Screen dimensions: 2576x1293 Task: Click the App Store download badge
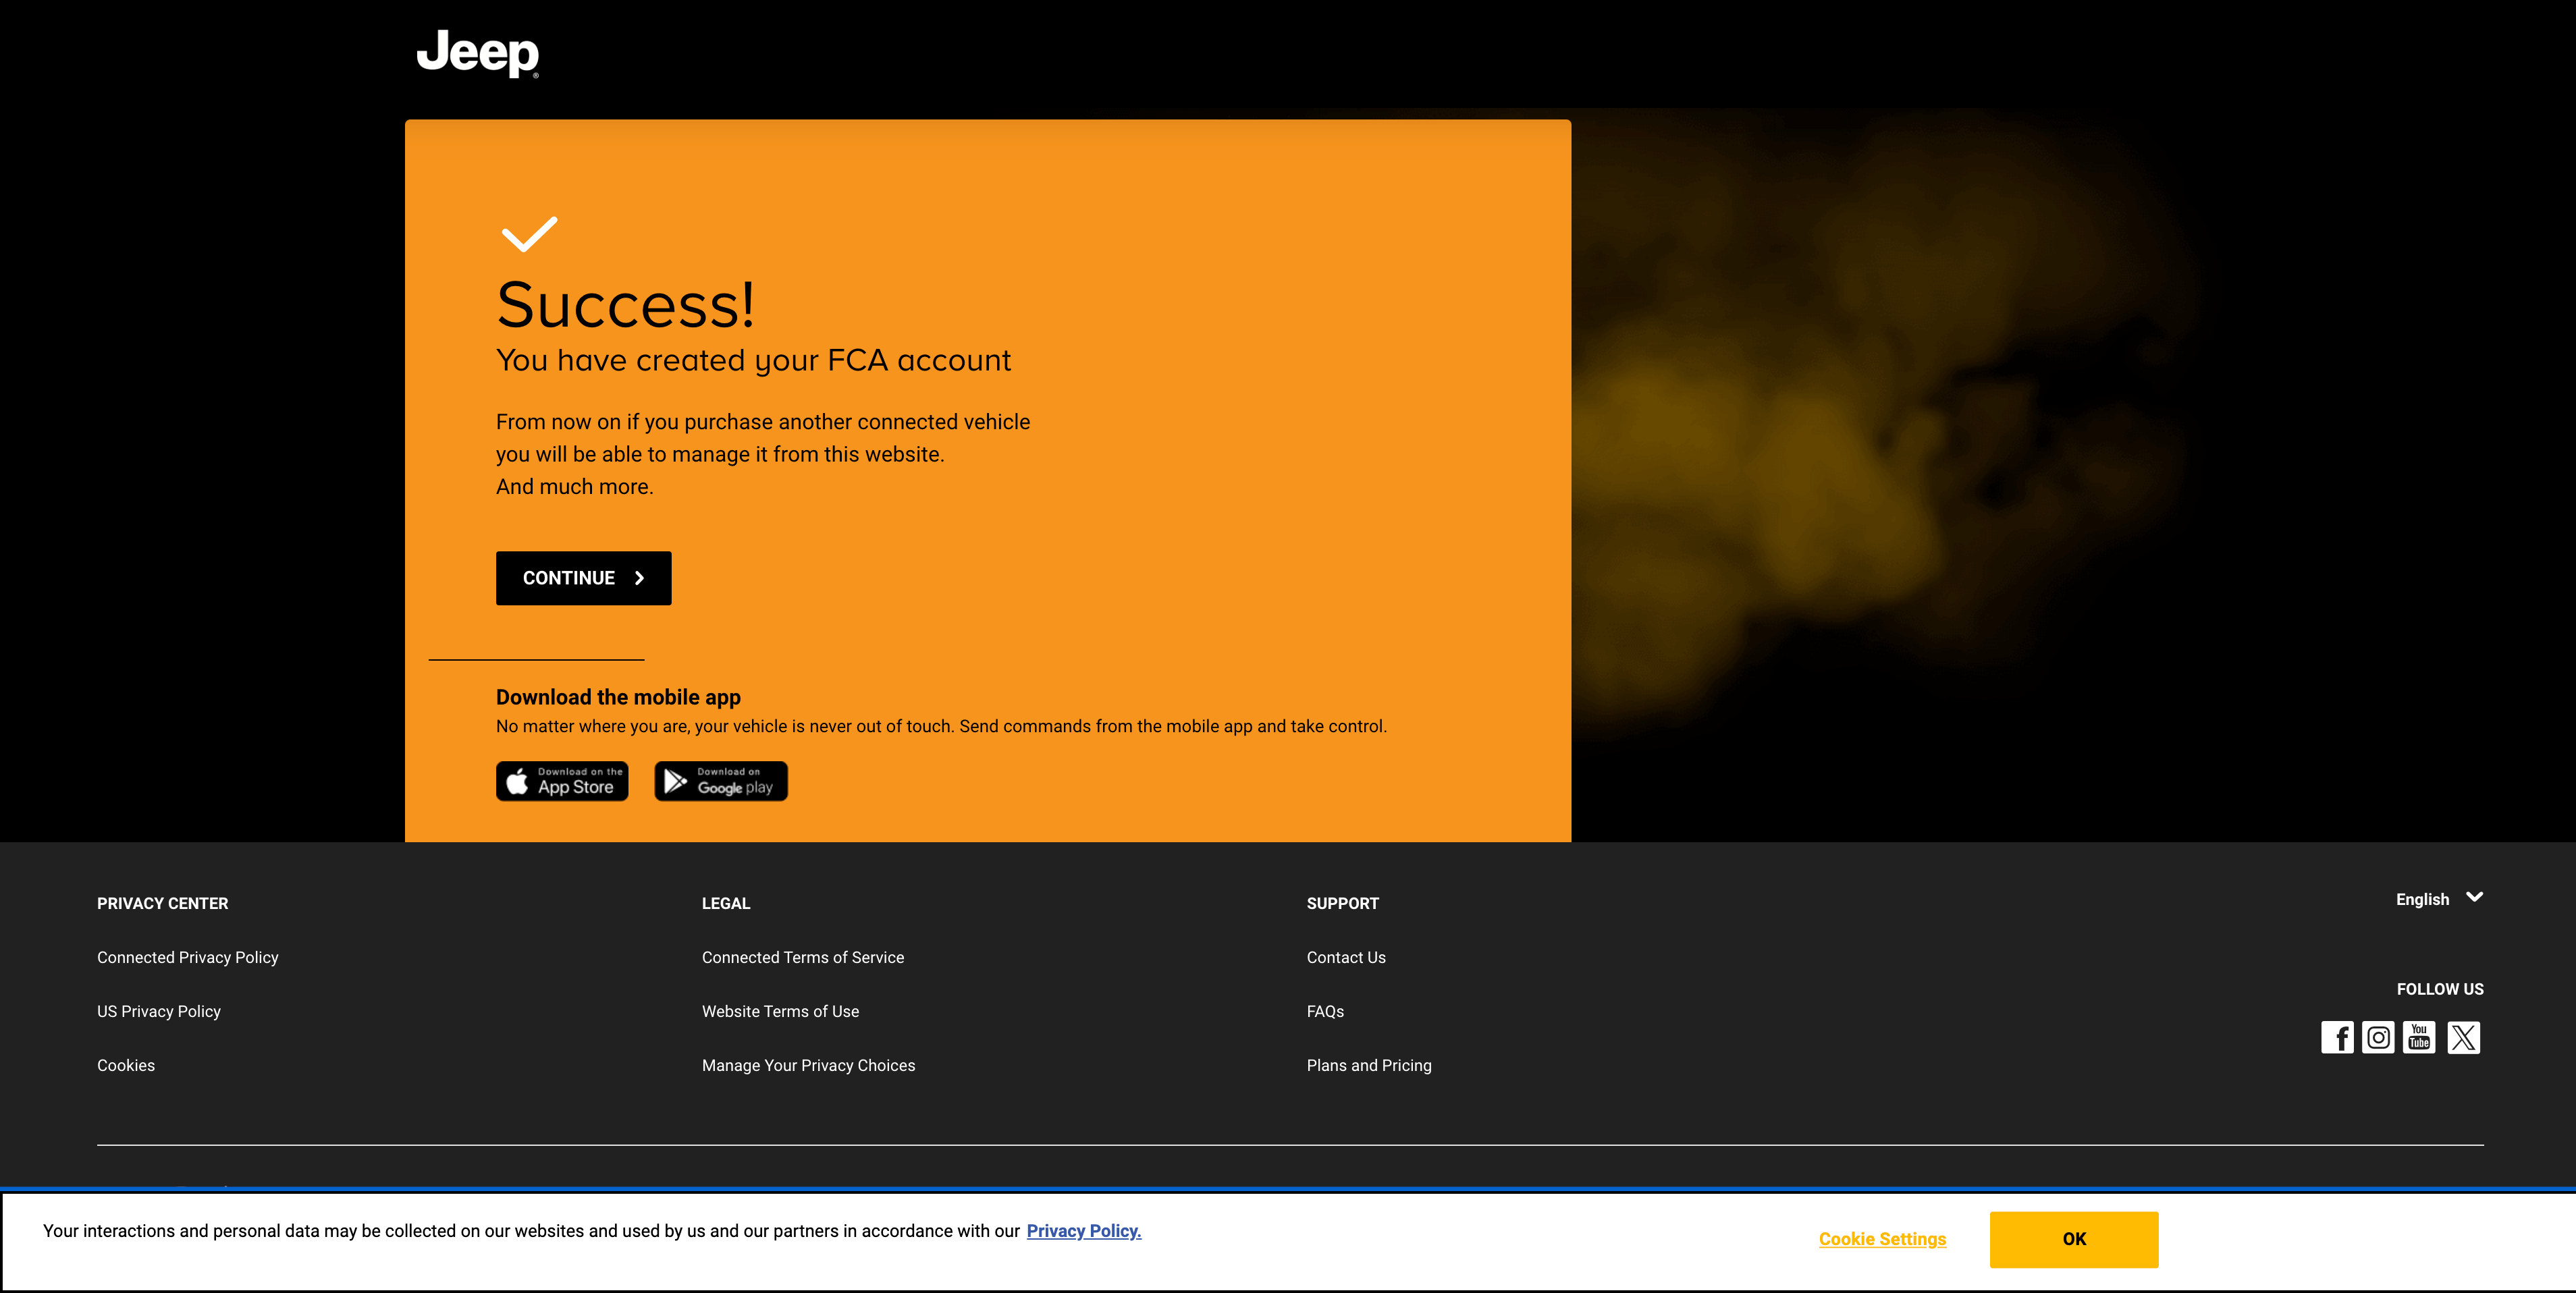[x=562, y=781]
